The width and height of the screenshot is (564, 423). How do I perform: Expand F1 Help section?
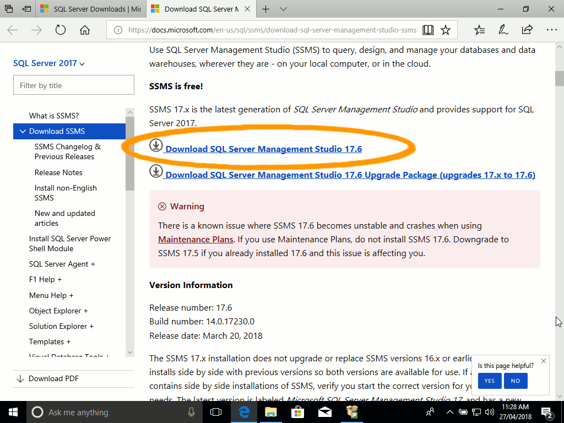(x=45, y=279)
